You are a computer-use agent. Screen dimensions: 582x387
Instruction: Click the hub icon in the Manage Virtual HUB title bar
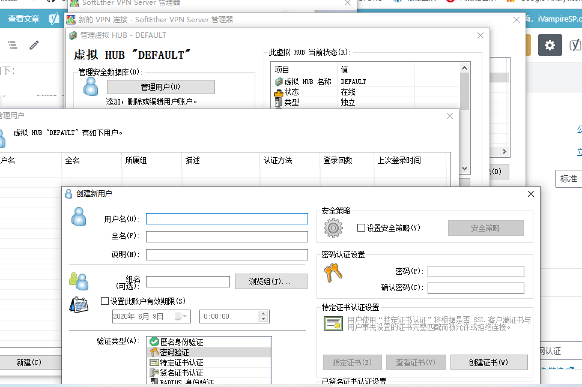(x=73, y=35)
